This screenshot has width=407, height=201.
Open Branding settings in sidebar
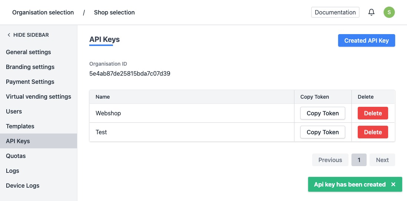(30, 67)
